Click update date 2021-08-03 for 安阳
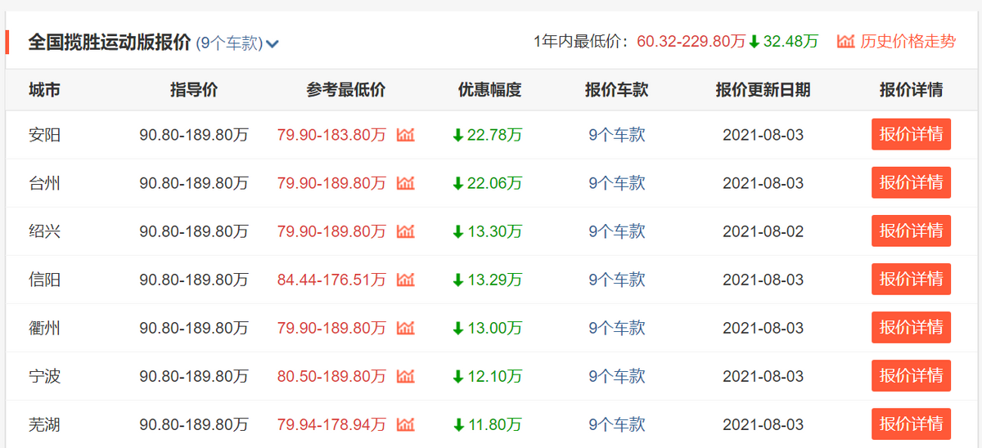 tap(764, 135)
